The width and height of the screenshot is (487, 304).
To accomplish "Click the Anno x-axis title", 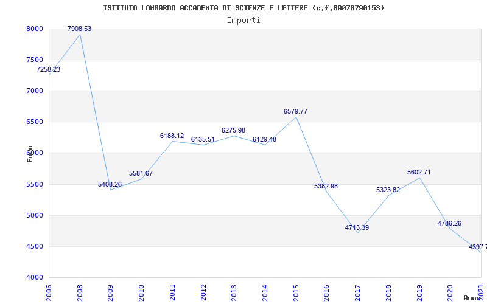I will coord(472,298).
